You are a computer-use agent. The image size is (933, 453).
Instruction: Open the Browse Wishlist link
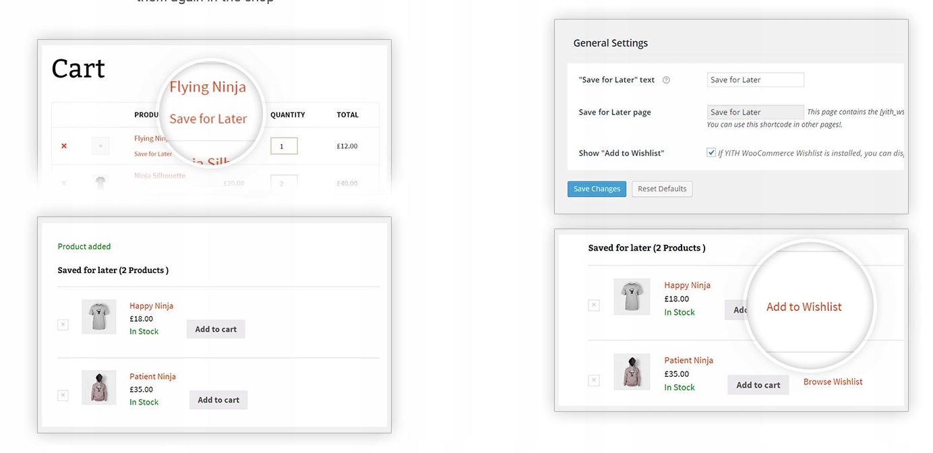tap(833, 382)
